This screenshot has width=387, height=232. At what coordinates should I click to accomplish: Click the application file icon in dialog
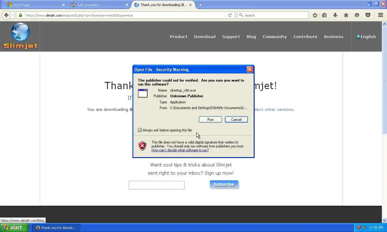(x=143, y=93)
